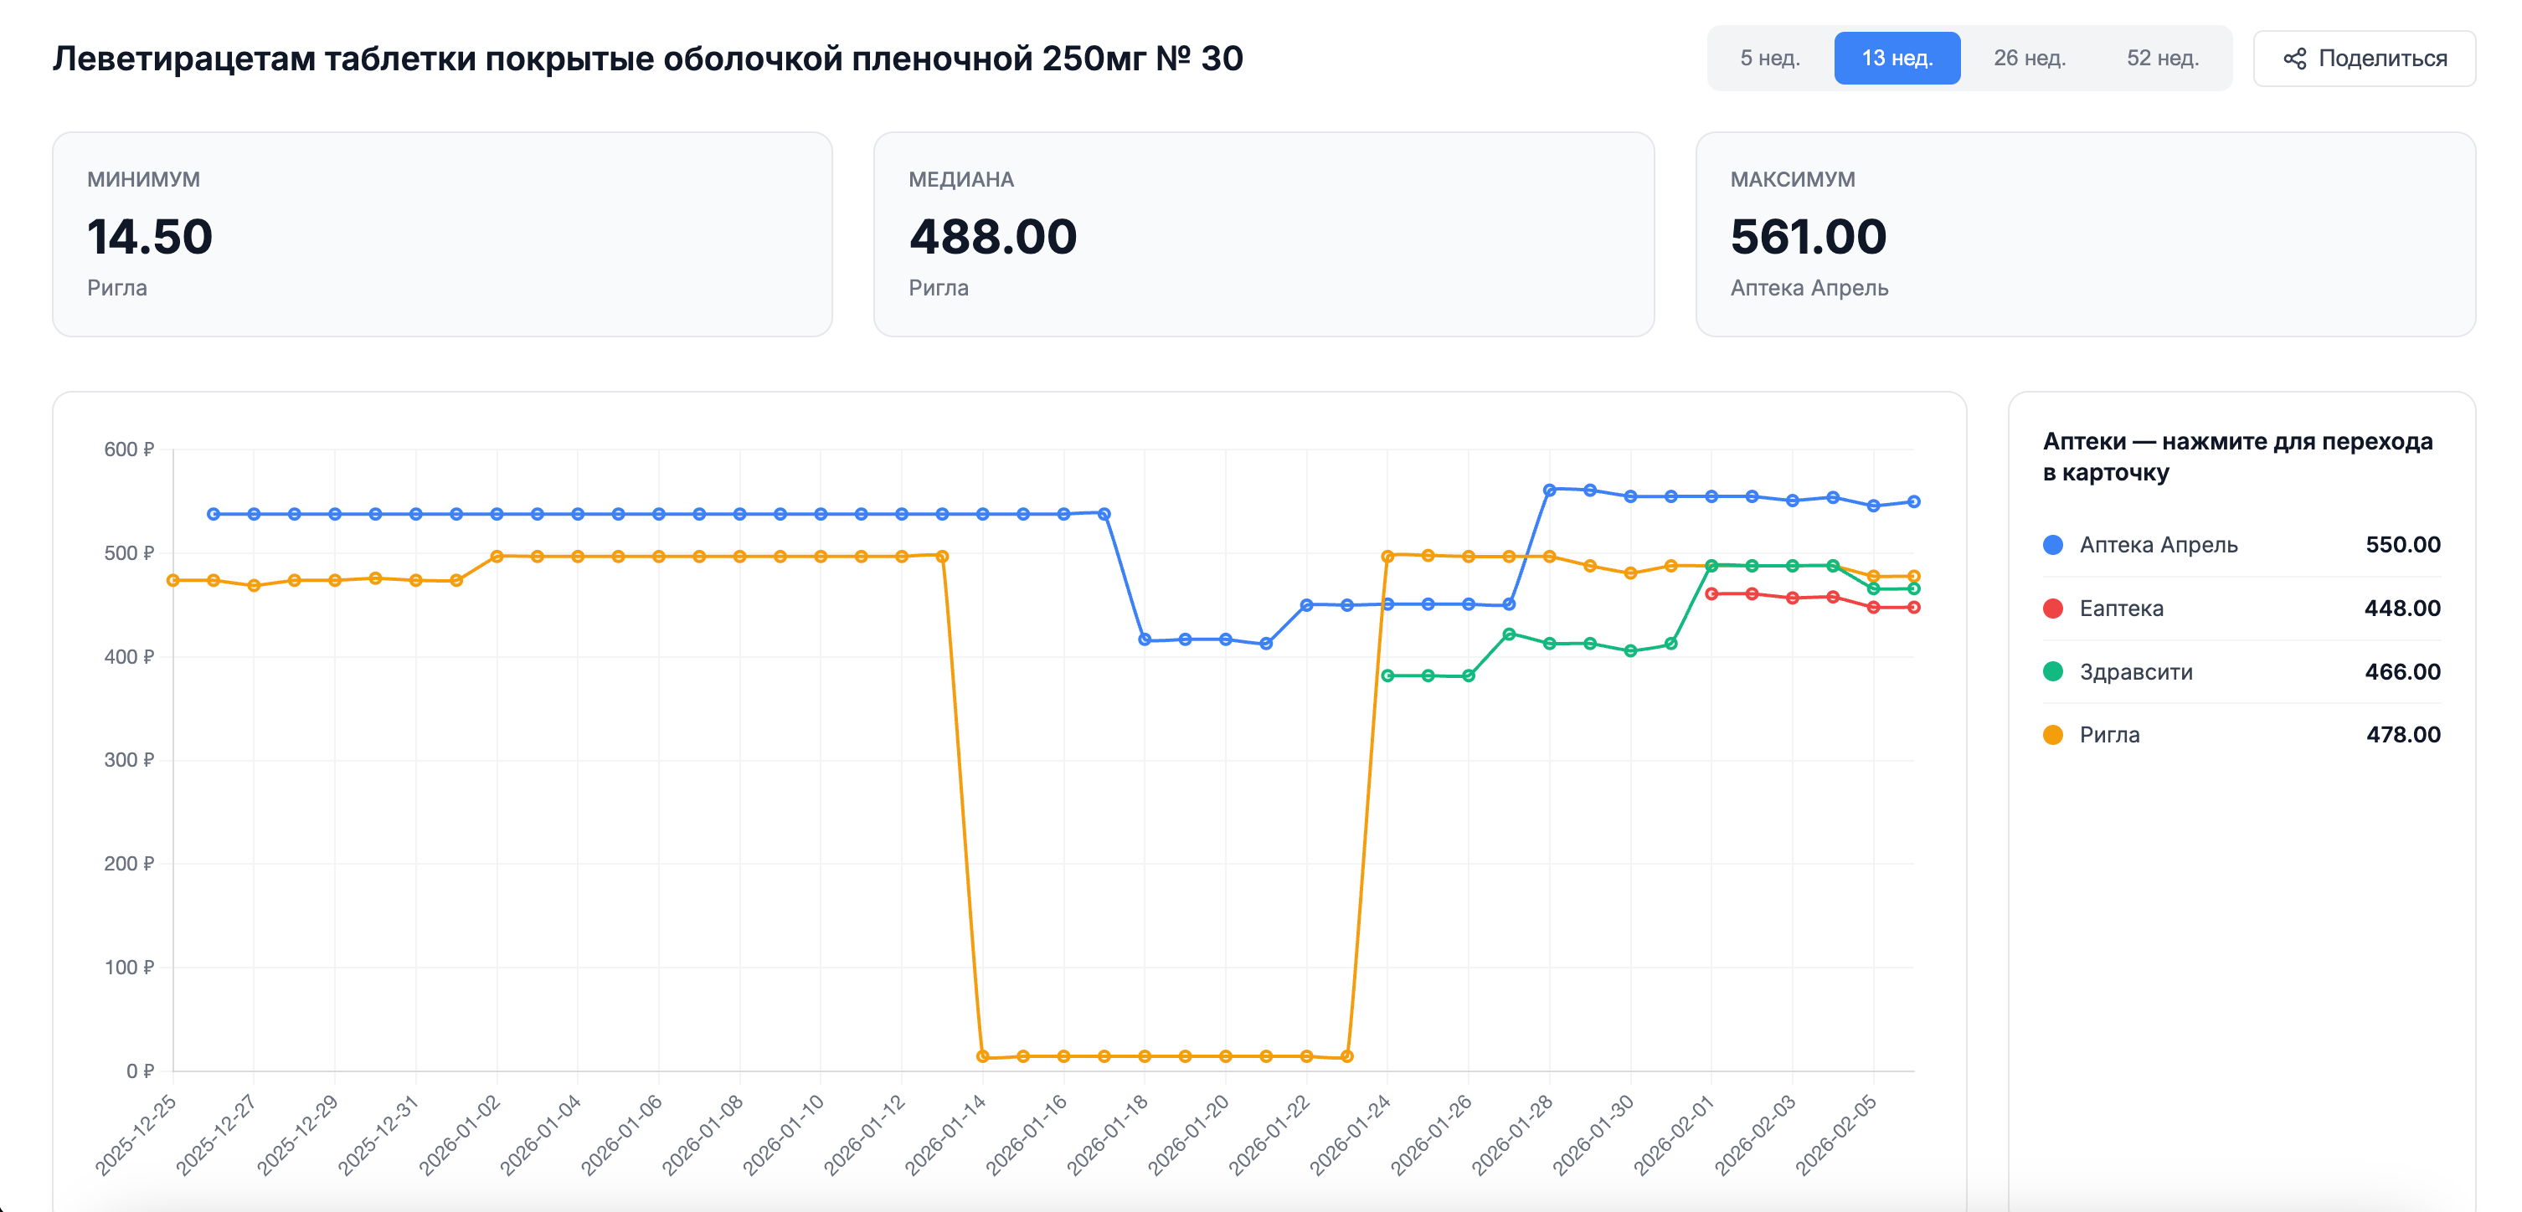This screenshot has width=2522, height=1212.
Task: Click the МАКСИМУМ 561.00 stat card
Action: 2084,235
